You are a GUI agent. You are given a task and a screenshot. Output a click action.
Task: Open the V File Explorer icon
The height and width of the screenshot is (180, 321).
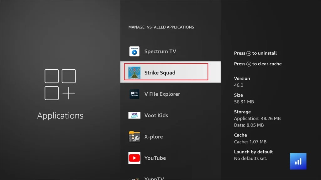134,94
